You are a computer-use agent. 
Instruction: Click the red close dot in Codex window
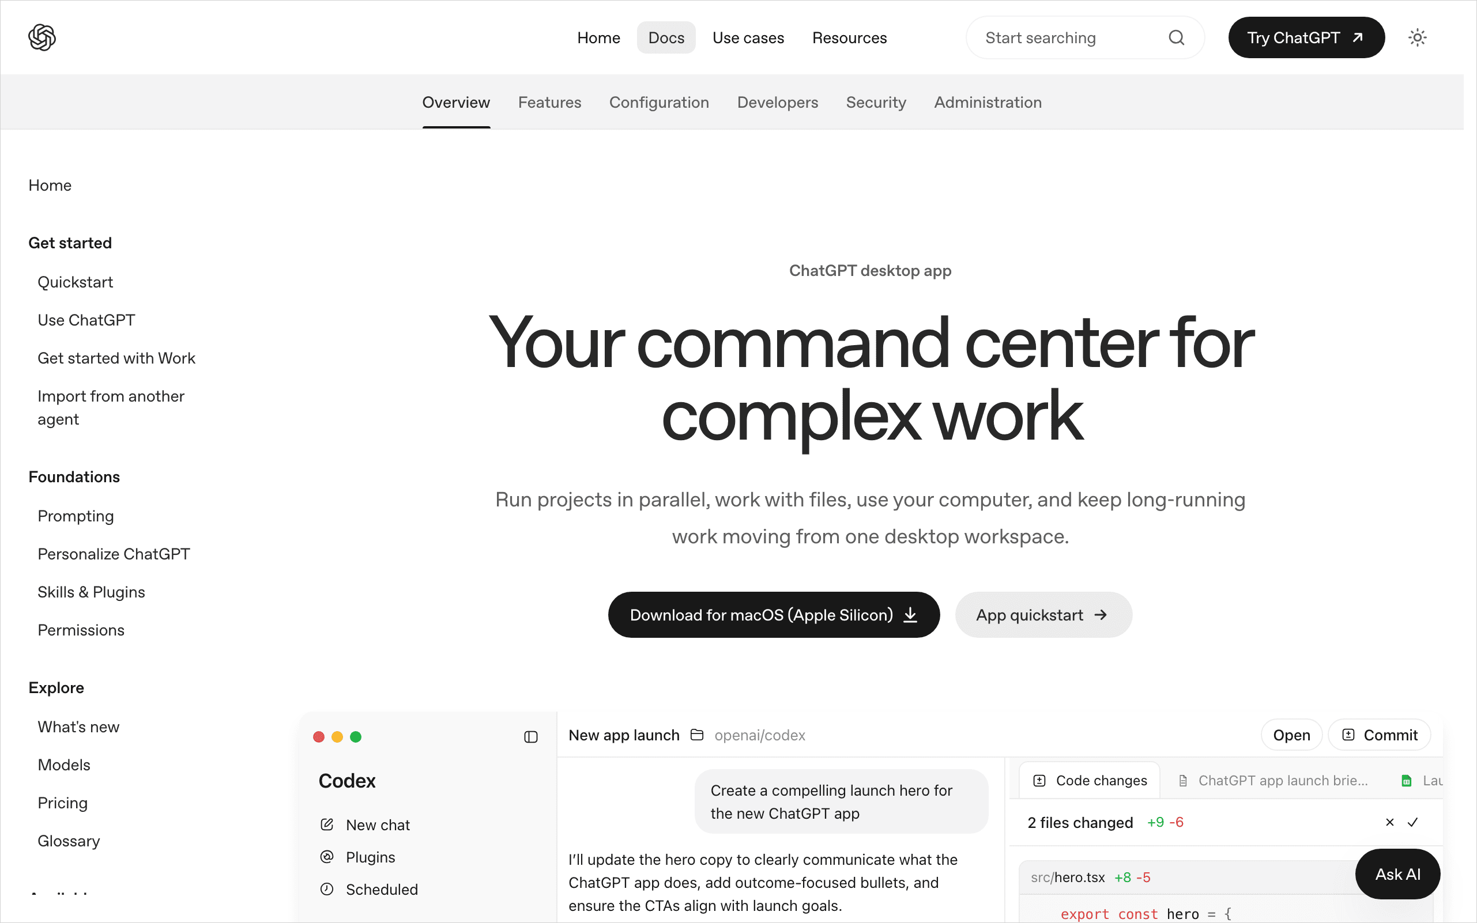[x=318, y=737]
